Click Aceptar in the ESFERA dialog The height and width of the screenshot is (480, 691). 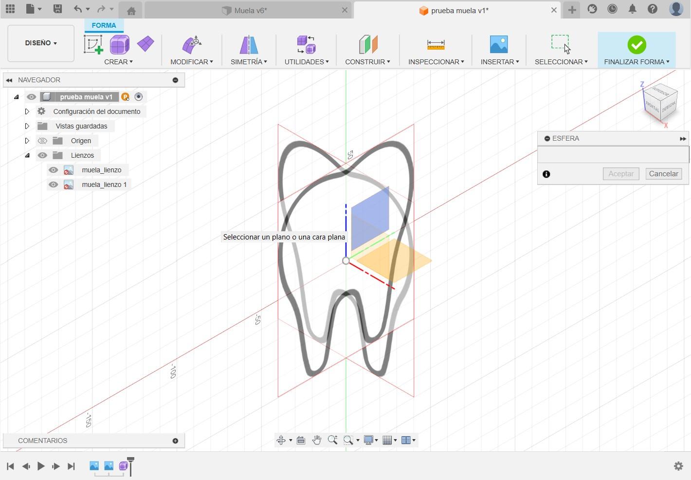(621, 174)
